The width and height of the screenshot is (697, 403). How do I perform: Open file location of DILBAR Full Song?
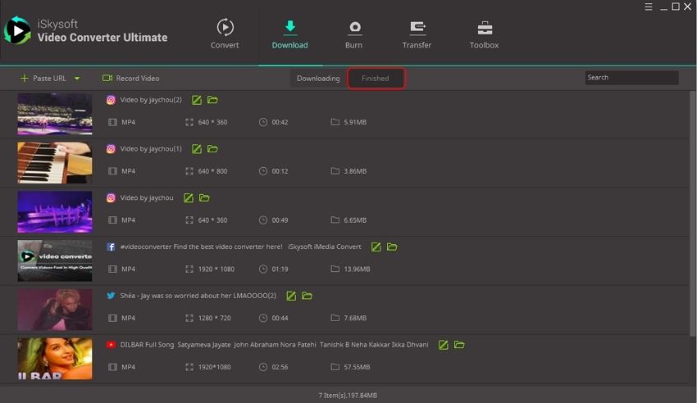coord(459,345)
